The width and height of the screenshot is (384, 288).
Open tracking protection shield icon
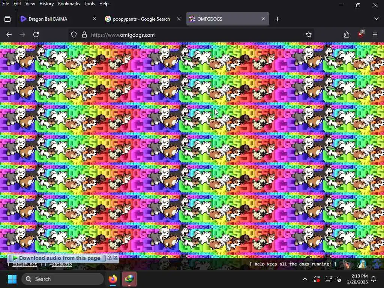(74, 35)
